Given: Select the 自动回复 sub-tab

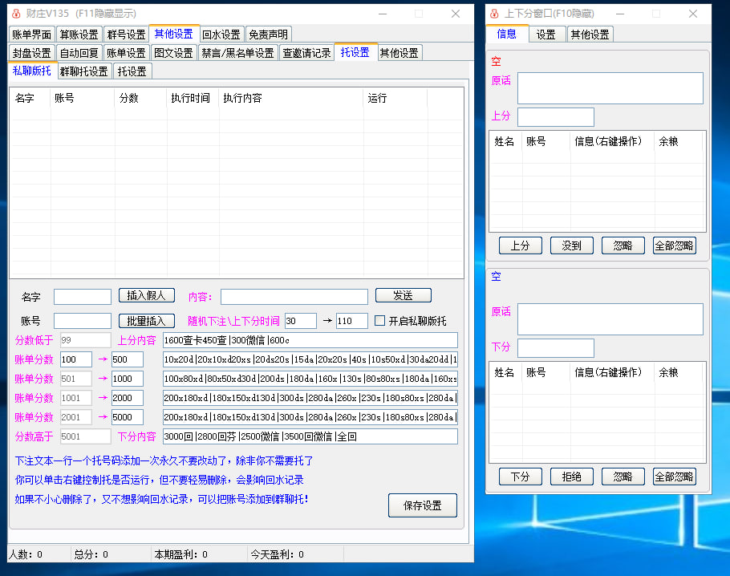Looking at the screenshot, I should coord(79,53).
